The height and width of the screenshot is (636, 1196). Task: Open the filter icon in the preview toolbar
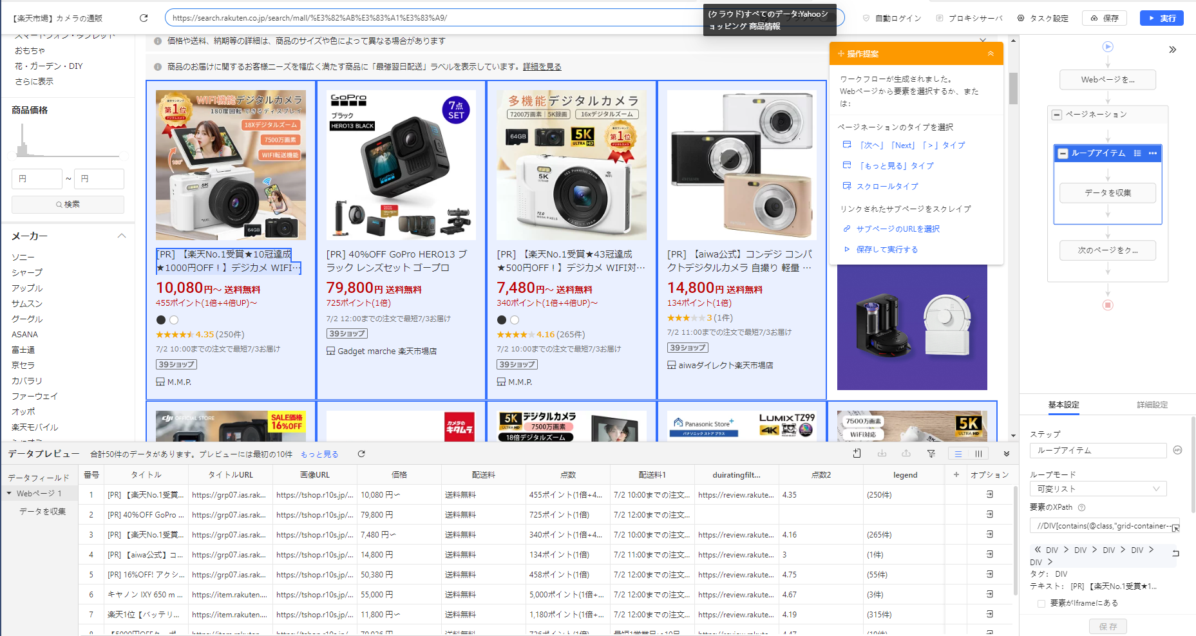(x=931, y=454)
